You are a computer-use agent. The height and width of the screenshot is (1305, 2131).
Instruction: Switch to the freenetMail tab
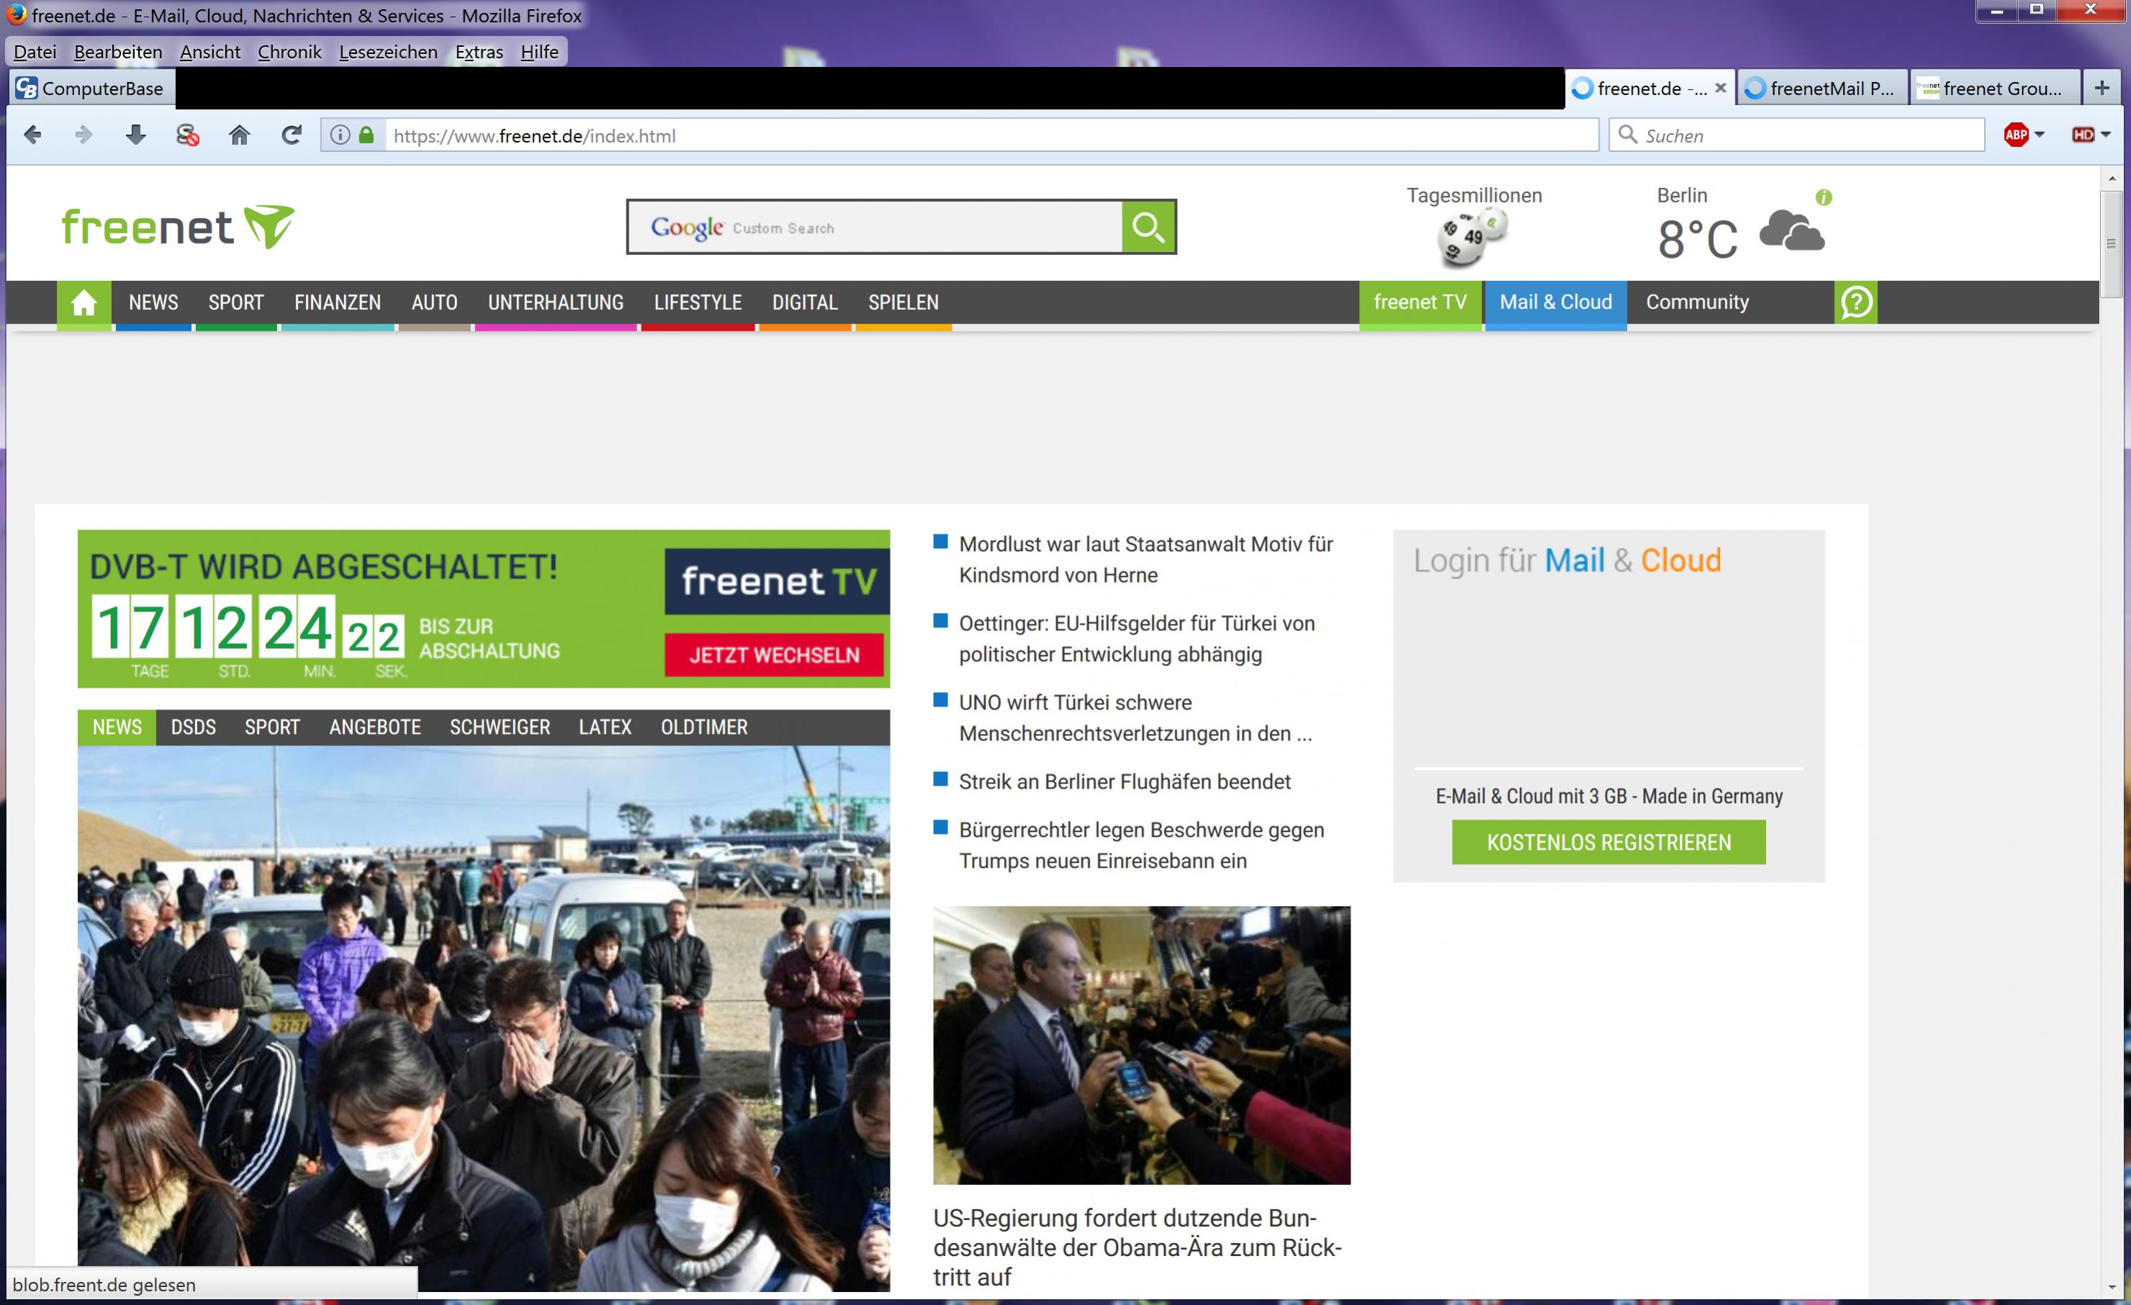(x=1821, y=89)
